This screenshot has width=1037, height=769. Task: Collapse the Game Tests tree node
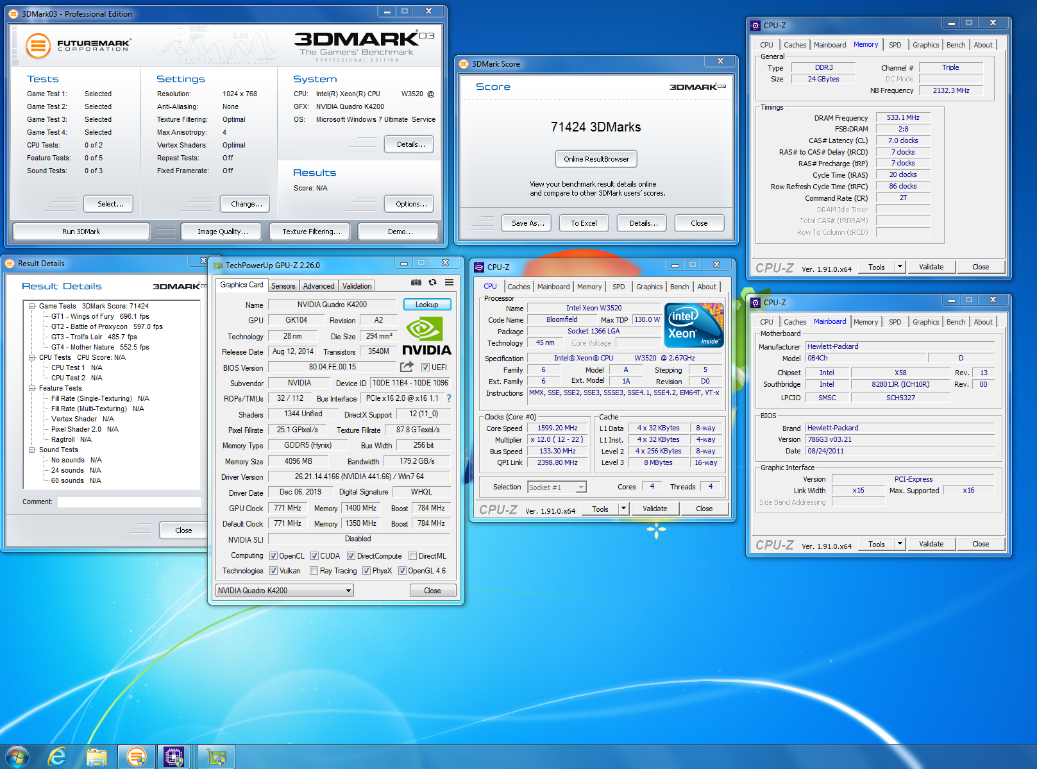point(31,306)
